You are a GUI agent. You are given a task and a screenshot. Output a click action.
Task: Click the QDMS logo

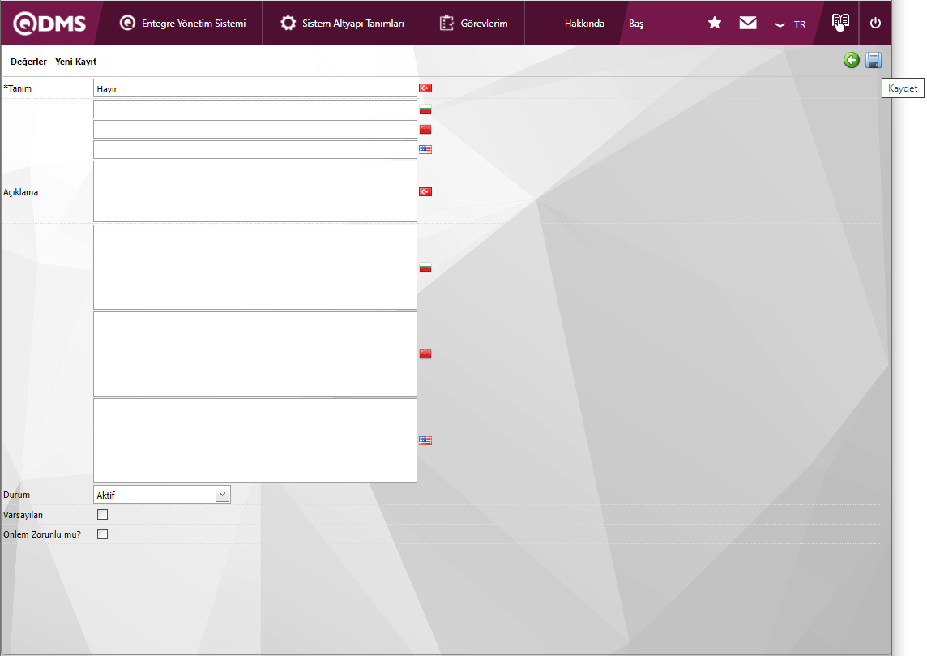49,23
